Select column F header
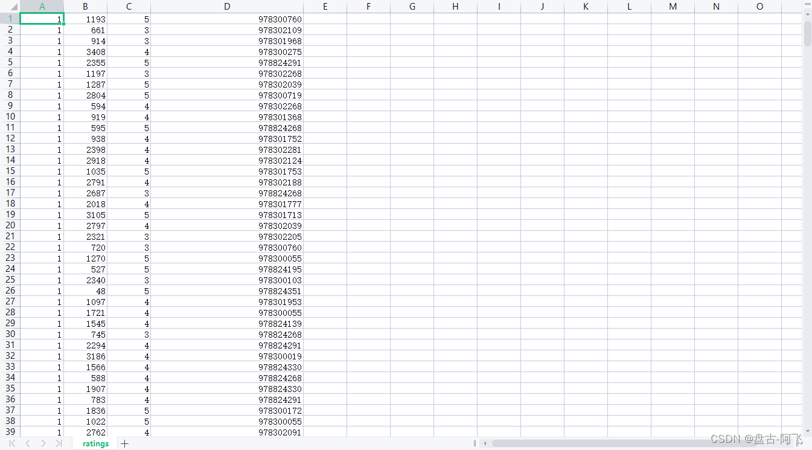 (x=368, y=7)
